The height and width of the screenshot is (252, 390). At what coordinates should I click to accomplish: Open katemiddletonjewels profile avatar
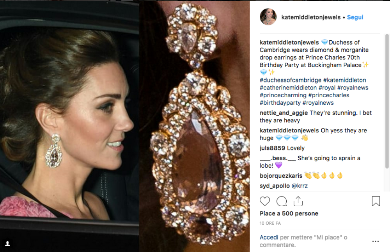click(268, 17)
